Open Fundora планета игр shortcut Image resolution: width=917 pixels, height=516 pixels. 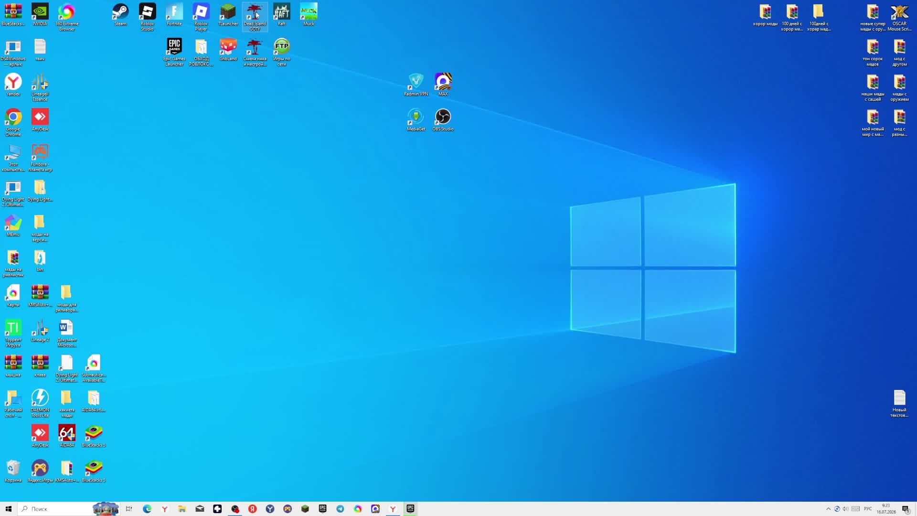[x=40, y=158]
